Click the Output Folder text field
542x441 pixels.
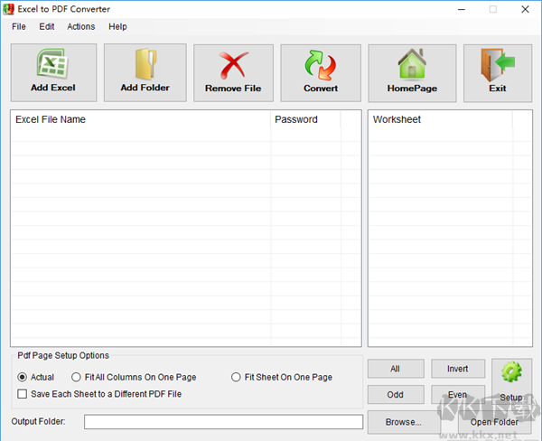point(223,422)
